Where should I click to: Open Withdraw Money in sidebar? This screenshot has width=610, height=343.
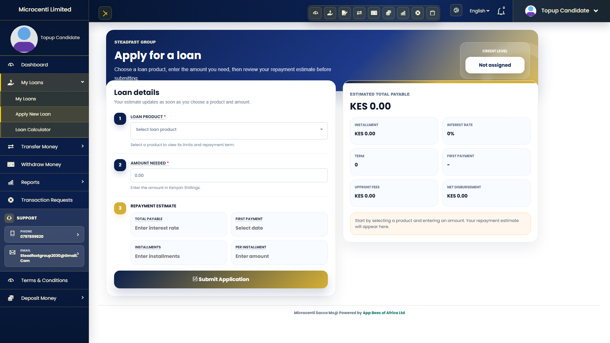tap(44, 165)
